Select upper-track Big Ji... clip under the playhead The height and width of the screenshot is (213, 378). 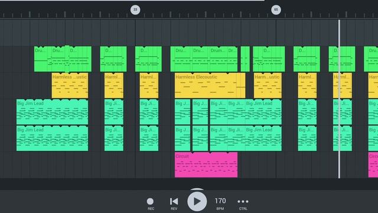343,112
